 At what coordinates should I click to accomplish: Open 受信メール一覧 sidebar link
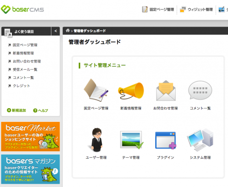tap(25, 70)
